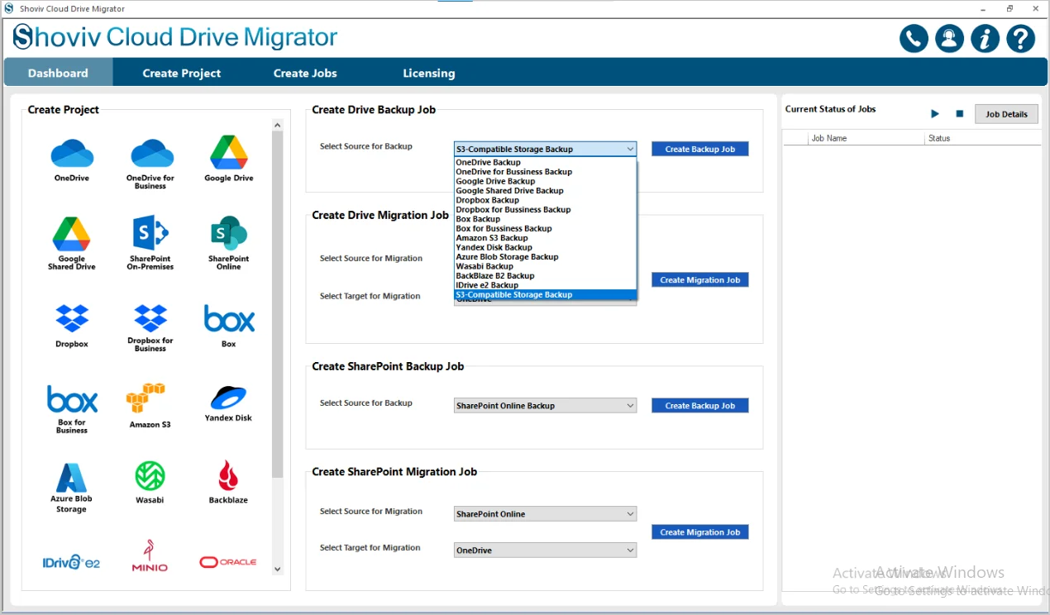The width and height of the screenshot is (1050, 615).
Task: Open Dropbox for Business project icon
Action: click(x=150, y=327)
